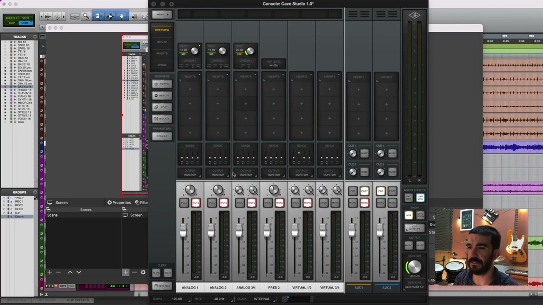Open the CLOCK INTERNAL dropdown
The width and height of the screenshot is (543, 305).
coord(262,299)
